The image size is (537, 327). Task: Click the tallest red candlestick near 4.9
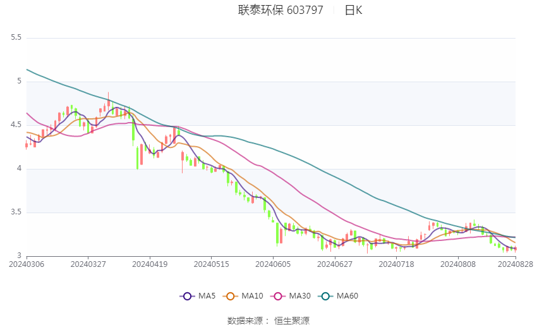(x=109, y=101)
